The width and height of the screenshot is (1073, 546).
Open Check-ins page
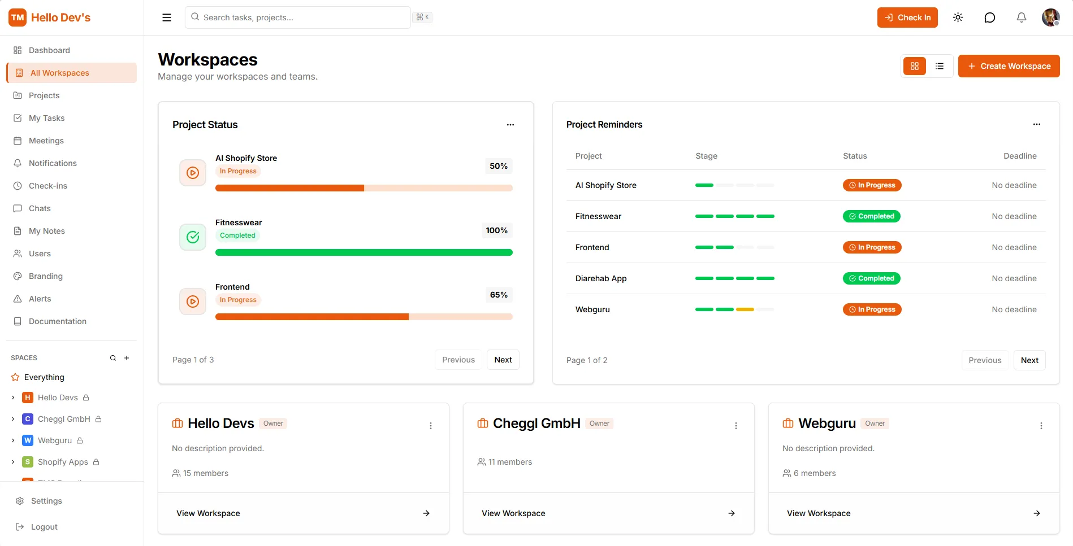click(x=72, y=186)
